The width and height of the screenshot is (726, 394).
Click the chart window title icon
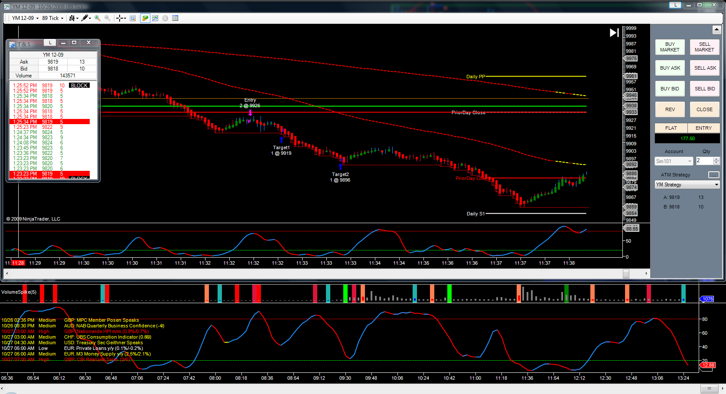[7, 6]
